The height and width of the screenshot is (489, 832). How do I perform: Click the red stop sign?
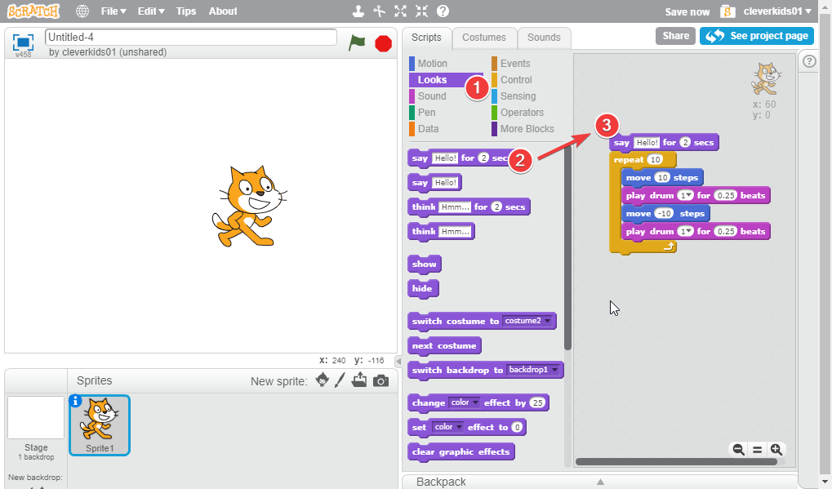(x=383, y=43)
